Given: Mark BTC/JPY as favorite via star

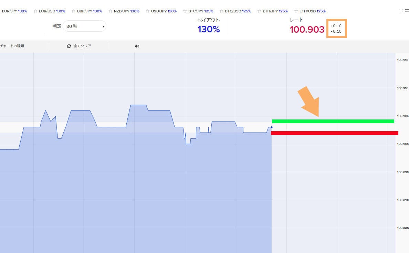Looking at the screenshot, I should [x=185, y=11].
